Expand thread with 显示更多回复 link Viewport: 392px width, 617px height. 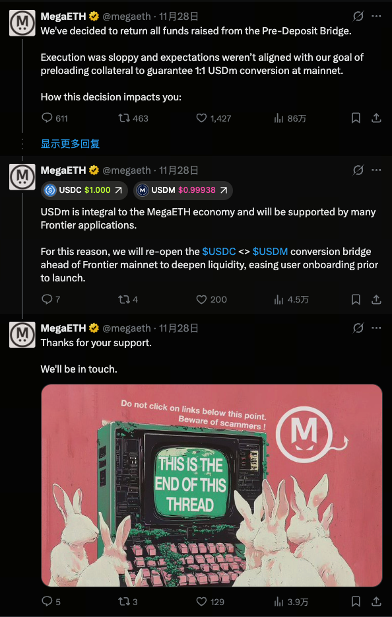pos(71,143)
